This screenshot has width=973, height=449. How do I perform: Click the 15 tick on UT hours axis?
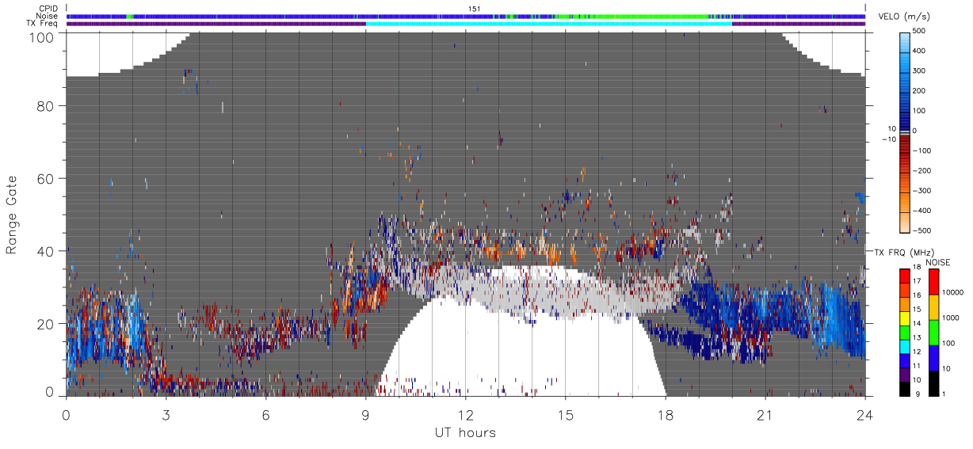566,414
